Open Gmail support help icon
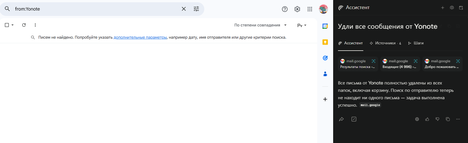The image size is (468, 143). tap(285, 9)
